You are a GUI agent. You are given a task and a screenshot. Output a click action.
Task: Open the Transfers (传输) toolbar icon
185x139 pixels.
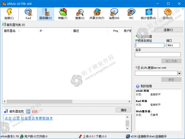tap(63, 12)
